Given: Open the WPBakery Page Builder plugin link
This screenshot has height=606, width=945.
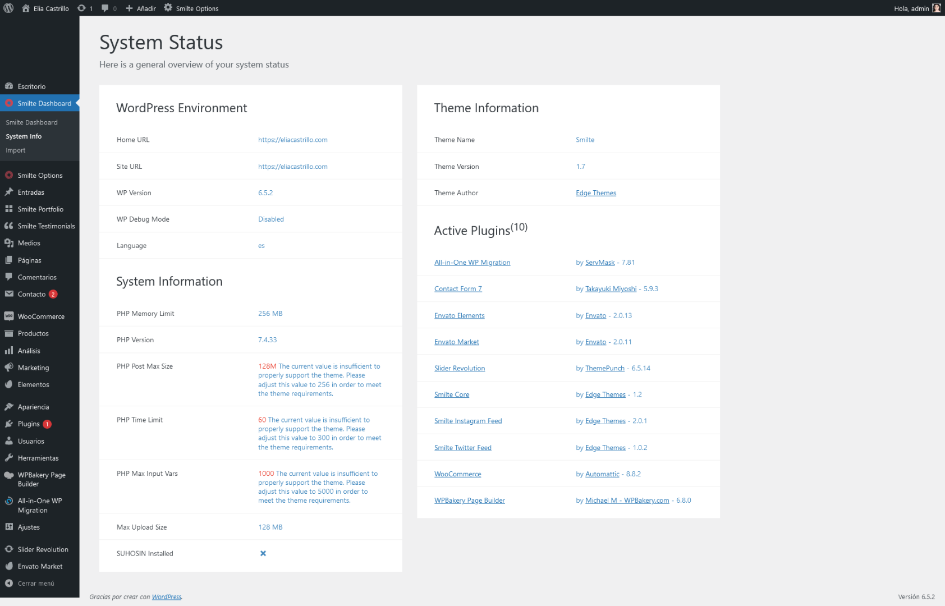Looking at the screenshot, I should coord(469,501).
